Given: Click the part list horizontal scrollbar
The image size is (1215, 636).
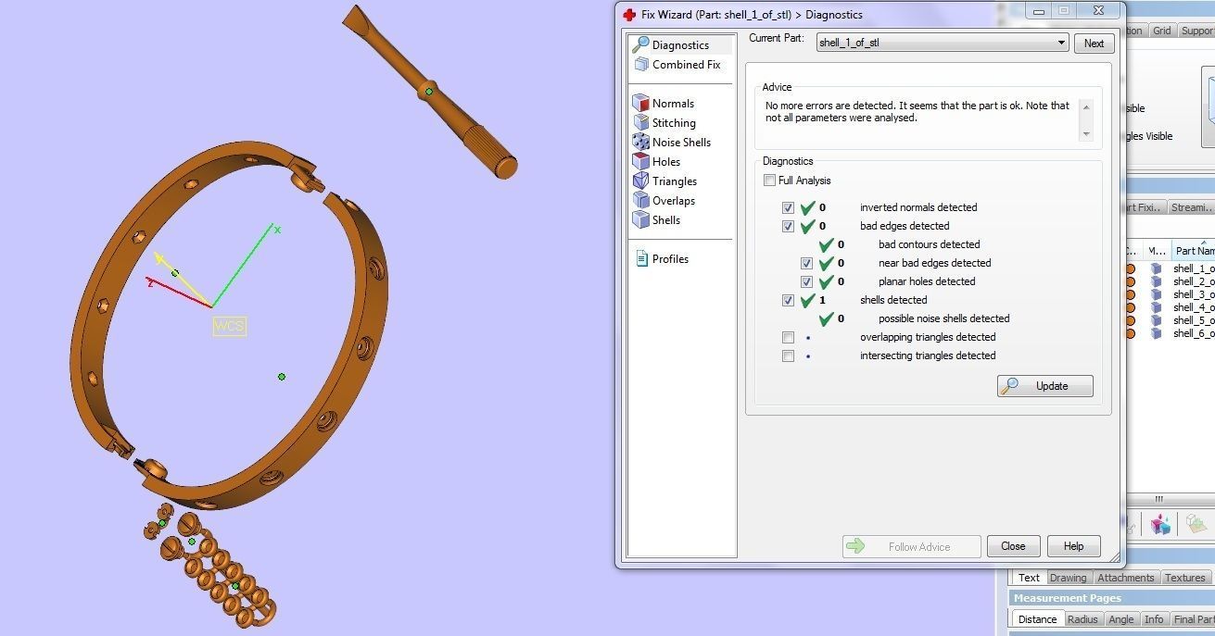Looking at the screenshot, I should [x=1170, y=499].
